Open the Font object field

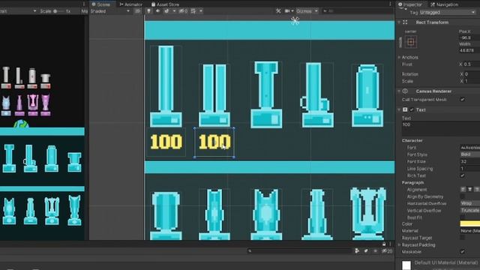pos(470,148)
